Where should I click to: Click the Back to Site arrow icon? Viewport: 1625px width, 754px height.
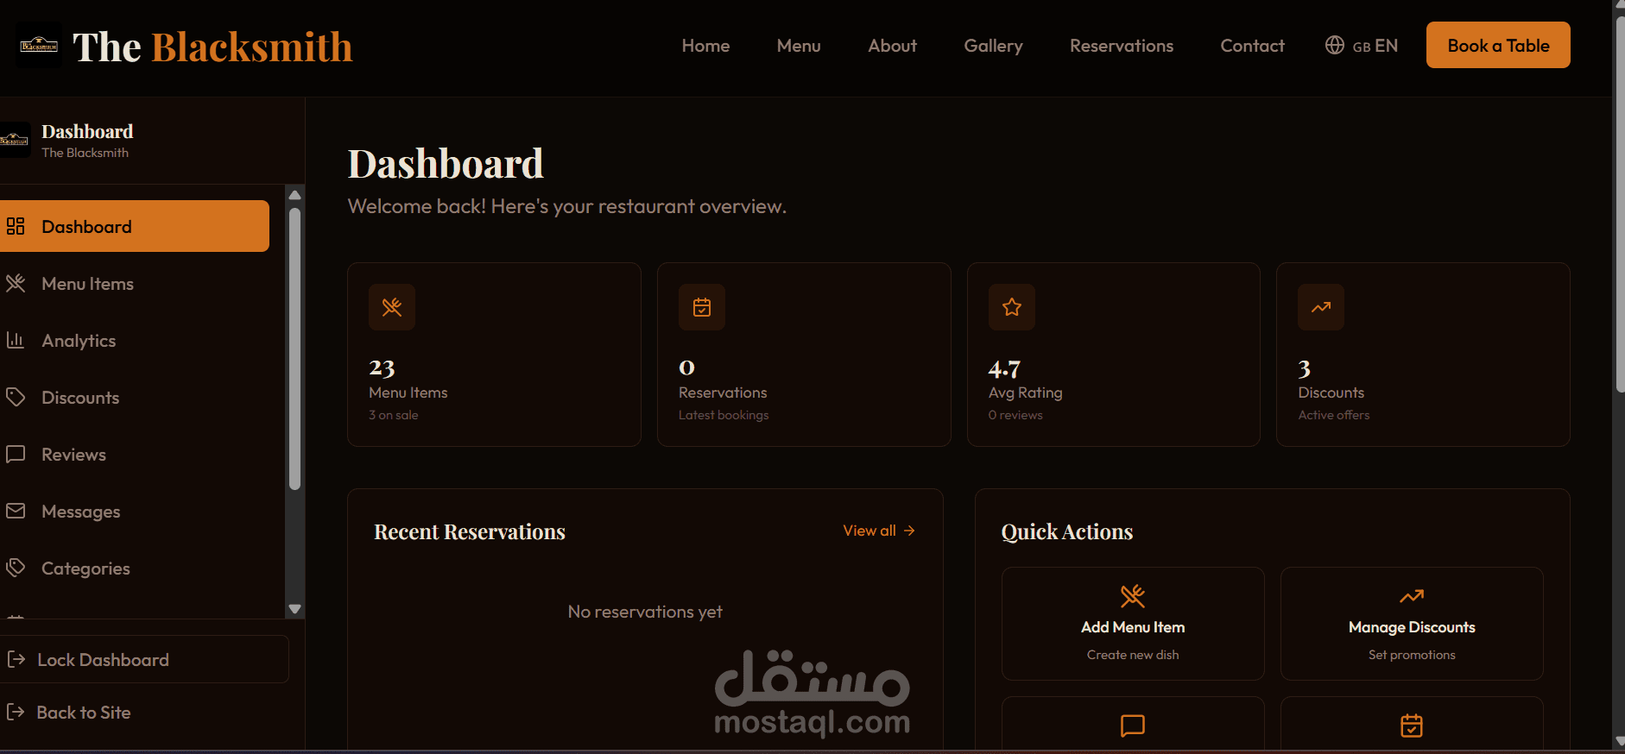point(16,712)
